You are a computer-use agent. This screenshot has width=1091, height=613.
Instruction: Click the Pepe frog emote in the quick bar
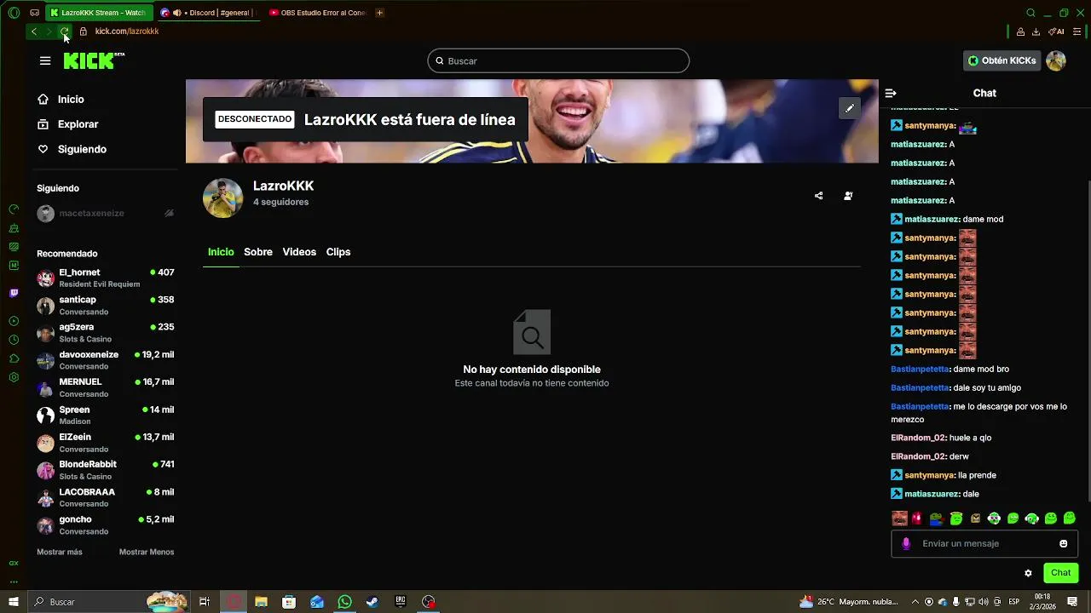937,518
